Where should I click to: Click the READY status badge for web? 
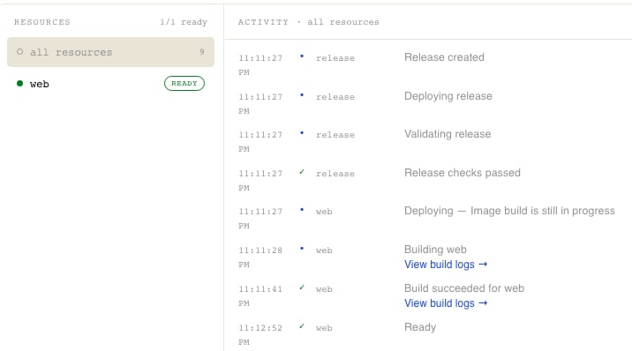pos(184,83)
